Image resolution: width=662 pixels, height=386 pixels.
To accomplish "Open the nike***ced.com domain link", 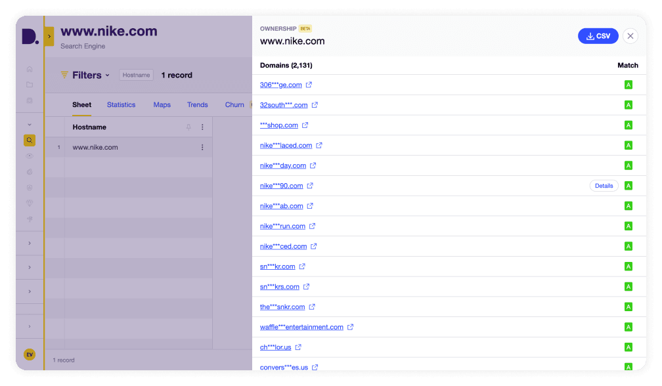I will [x=283, y=246].
